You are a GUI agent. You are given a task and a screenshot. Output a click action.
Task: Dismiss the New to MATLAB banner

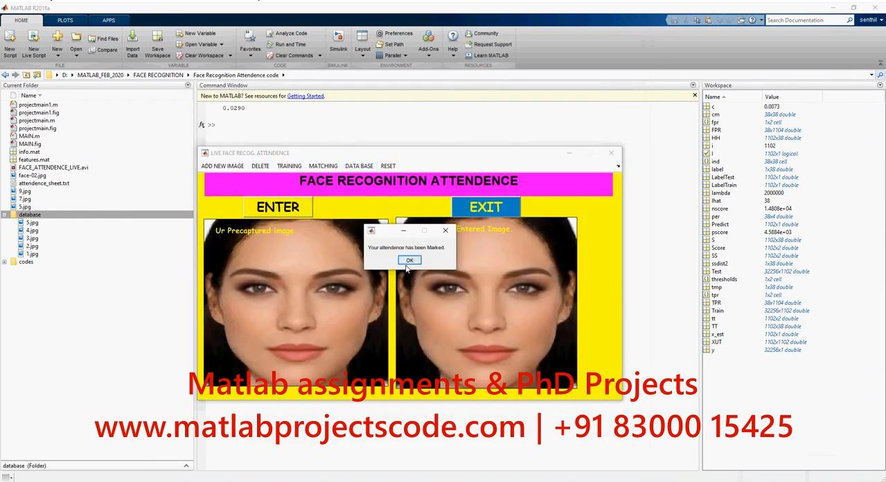pos(695,95)
